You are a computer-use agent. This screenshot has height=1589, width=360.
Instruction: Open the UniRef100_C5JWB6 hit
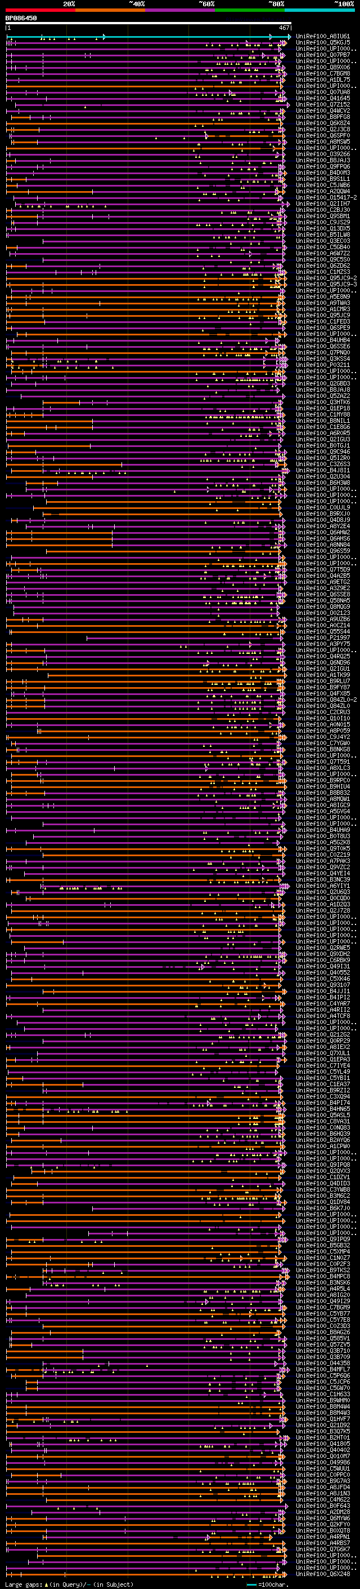tap(323, 185)
